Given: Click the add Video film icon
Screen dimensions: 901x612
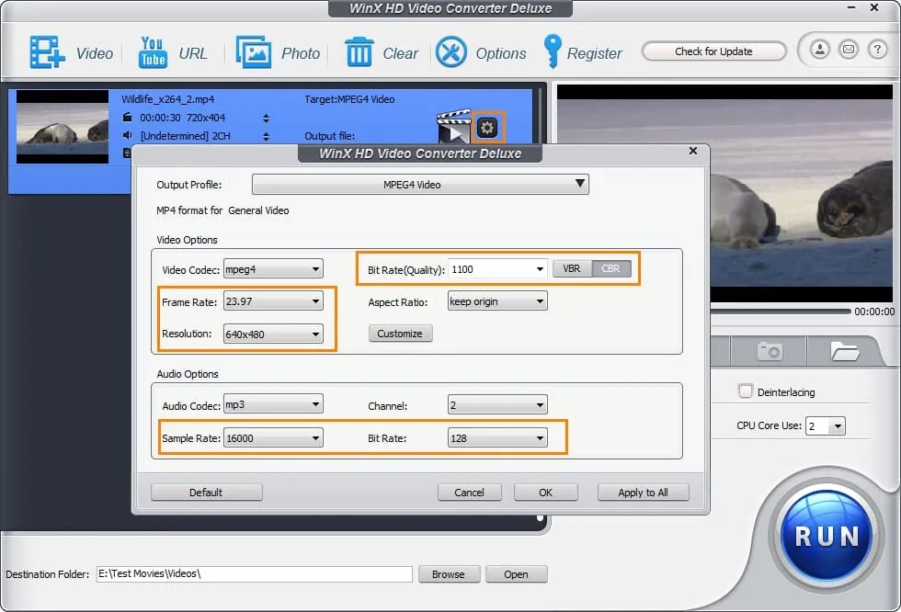Looking at the screenshot, I should tap(47, 52).
